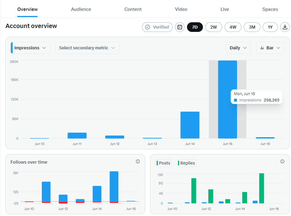
Task: Click the Jun 12 impressions bar
Action: 115,137
